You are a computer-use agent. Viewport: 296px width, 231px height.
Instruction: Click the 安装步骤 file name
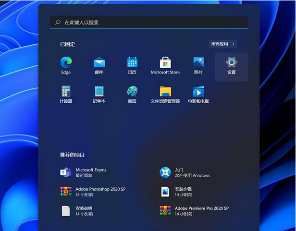[183, 189]
